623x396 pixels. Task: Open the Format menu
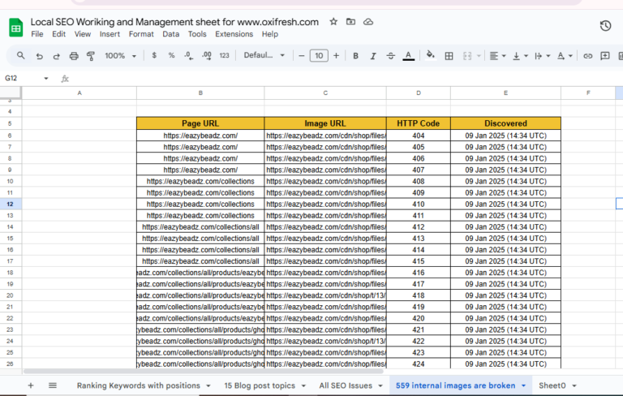click(141, 34)
